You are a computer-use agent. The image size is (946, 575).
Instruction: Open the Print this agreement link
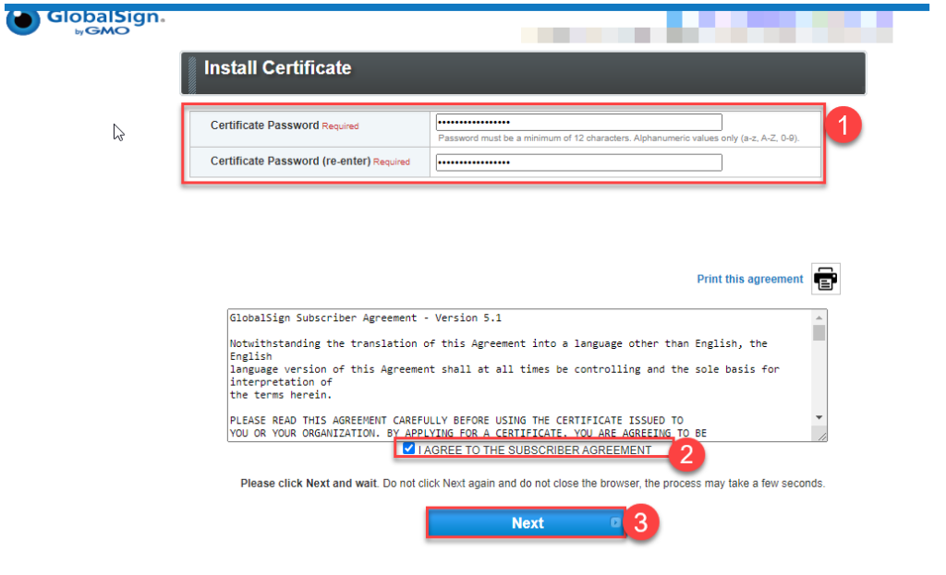(x=749, y=279)
